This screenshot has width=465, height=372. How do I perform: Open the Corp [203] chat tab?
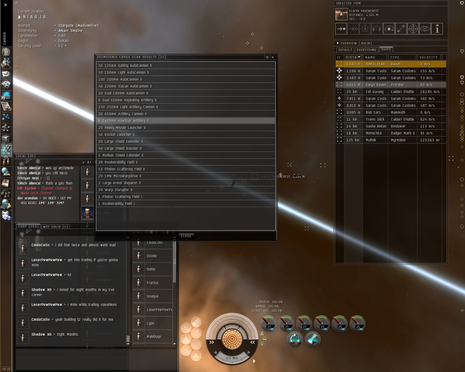(x=28, y=226)
